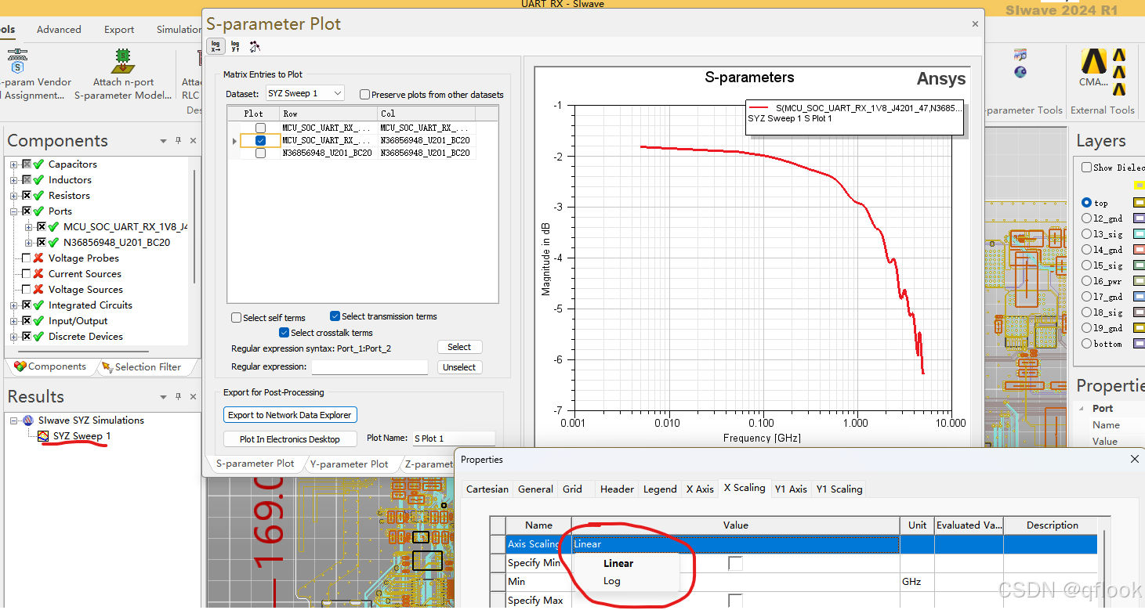Image resolution: width=1145 pixels, height=610 pixels.
Task: Launch the CMA external tool
Action: [x=1093, y=67]
